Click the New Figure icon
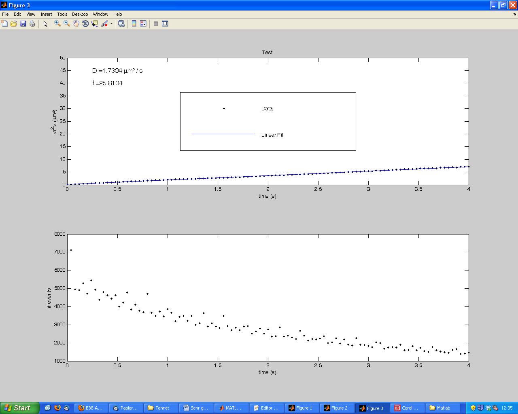The height and width of the screenshot is (414, 518). (x=4, y=24)
